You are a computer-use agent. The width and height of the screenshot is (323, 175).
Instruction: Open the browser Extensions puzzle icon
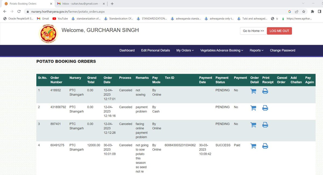(312, 12)
